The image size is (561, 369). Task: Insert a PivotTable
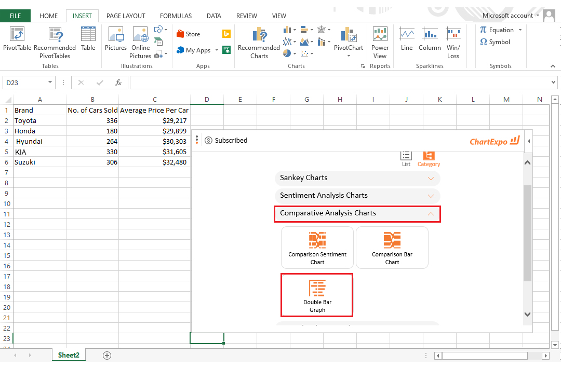coord(17,38)
